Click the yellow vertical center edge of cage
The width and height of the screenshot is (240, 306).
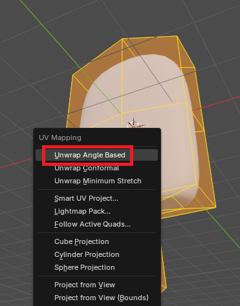pyautogui.click(x=122, y=76)
